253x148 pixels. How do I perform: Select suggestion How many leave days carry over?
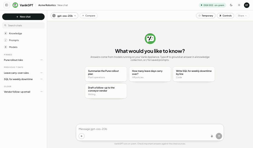pyautogui.click(x=150, y=74)
